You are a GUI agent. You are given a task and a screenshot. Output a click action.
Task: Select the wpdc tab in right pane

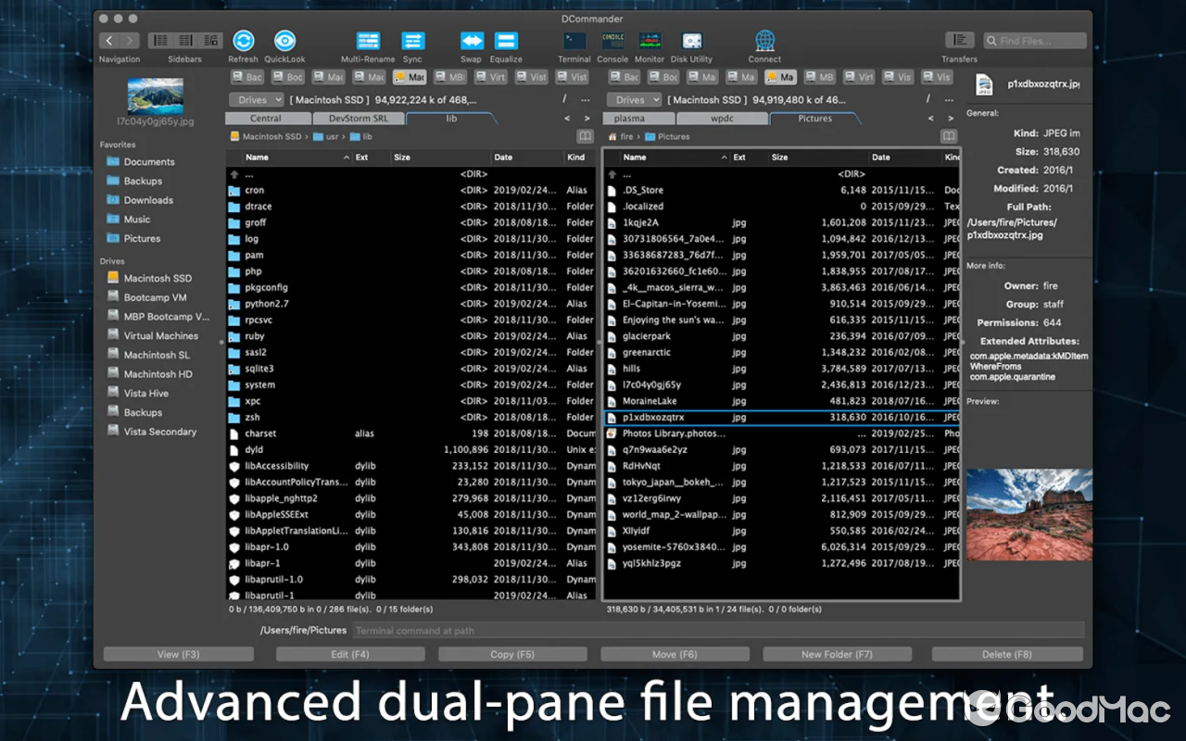pos(723,118)
